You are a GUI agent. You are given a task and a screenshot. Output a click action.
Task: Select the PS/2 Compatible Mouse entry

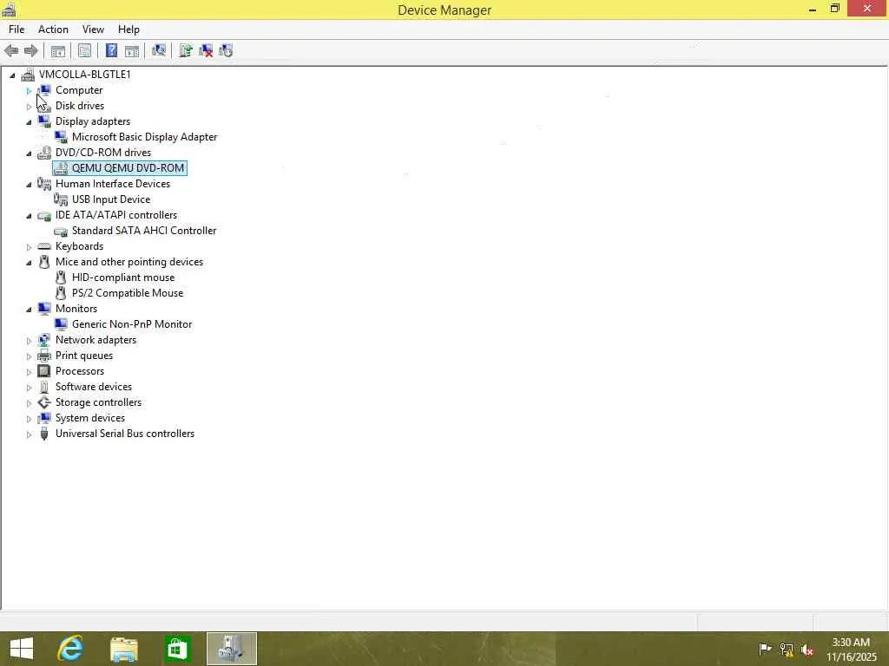tap(128, 293)
